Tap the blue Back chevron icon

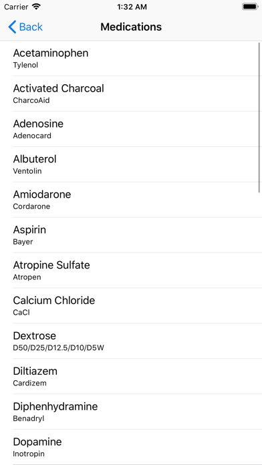12,27
